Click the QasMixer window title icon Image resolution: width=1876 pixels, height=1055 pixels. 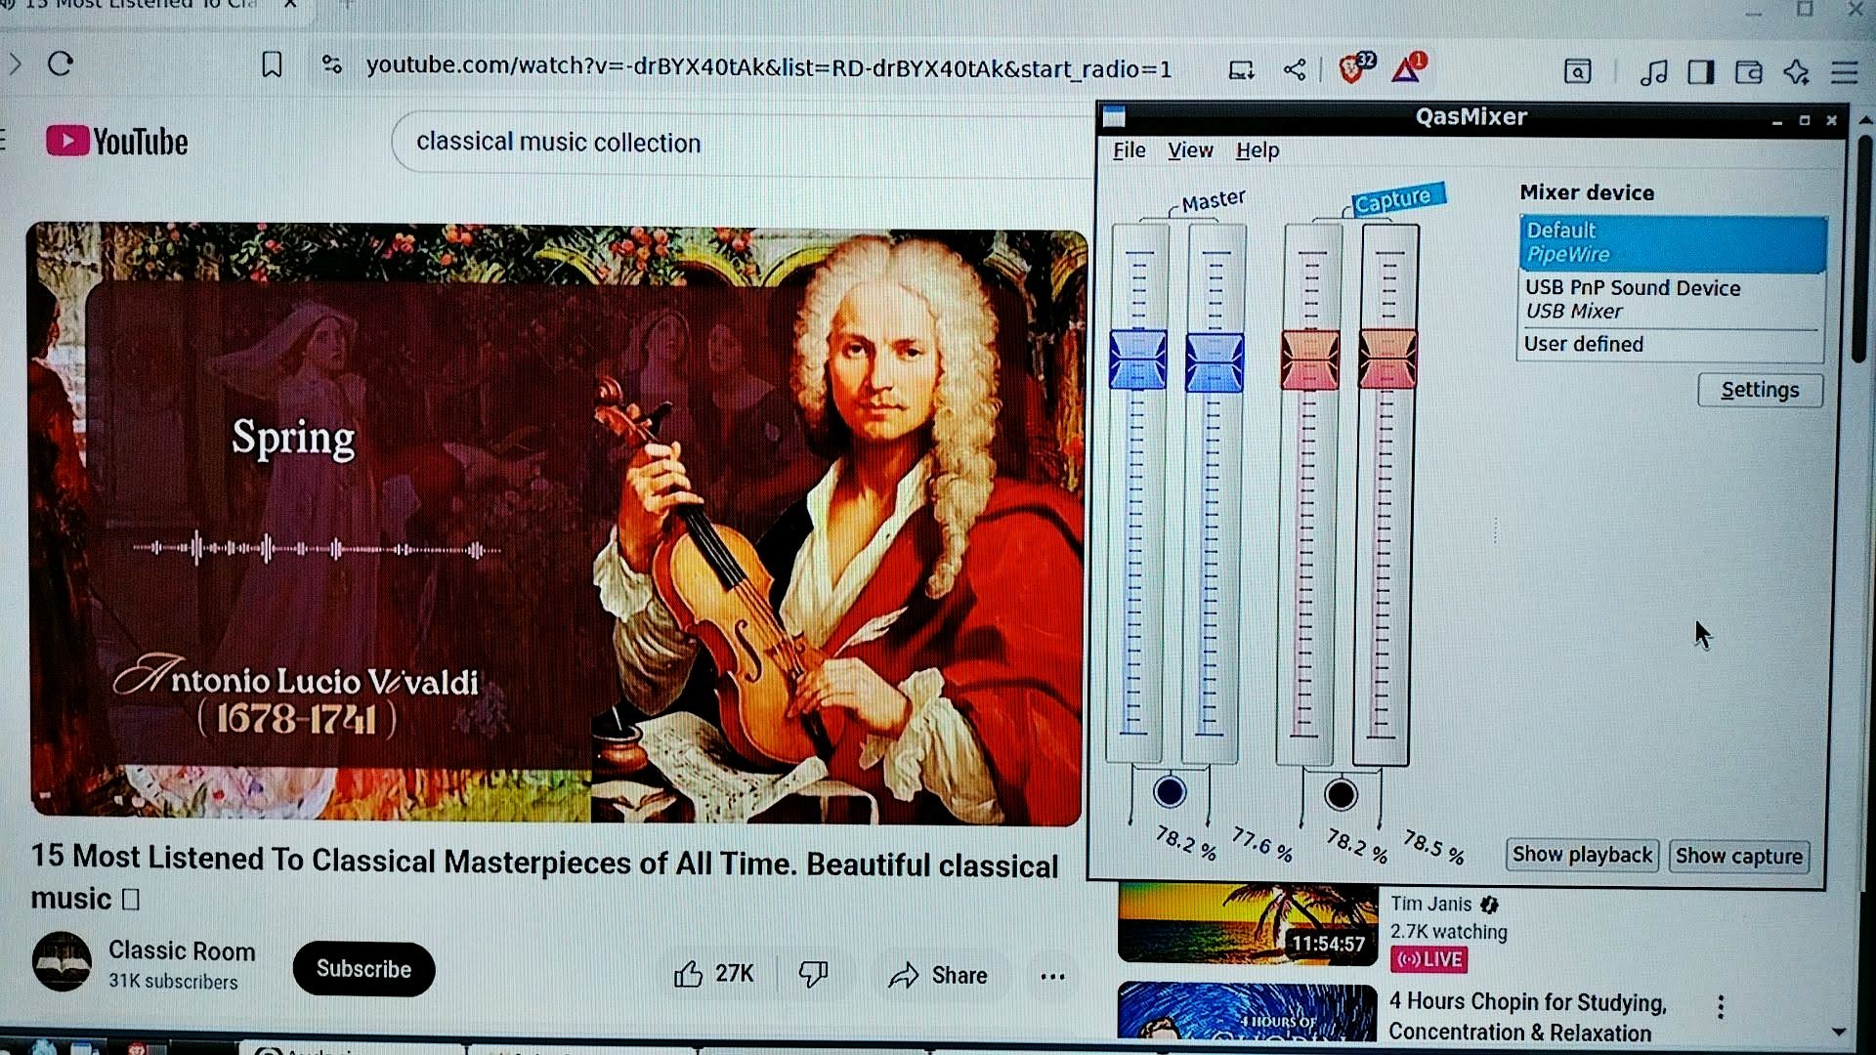click(x=1114, y=117)
